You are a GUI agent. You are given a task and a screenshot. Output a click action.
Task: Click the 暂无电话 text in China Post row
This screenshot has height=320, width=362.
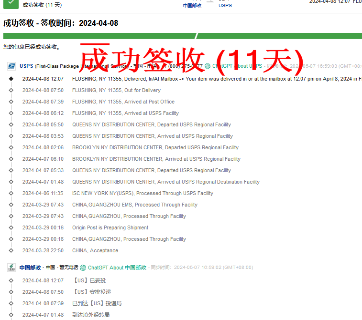coord(69,268)
